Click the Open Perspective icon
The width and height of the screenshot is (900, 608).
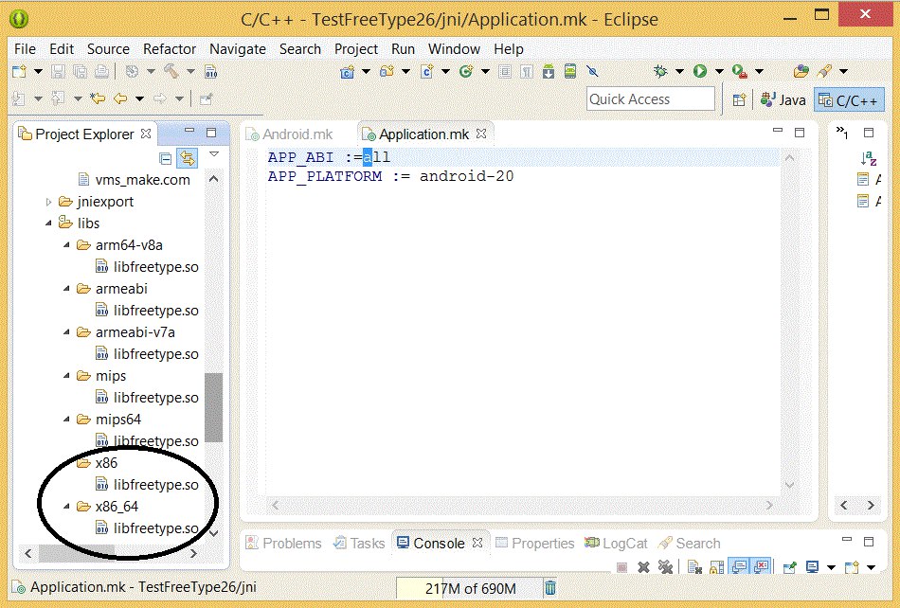[x=739, y=99]
